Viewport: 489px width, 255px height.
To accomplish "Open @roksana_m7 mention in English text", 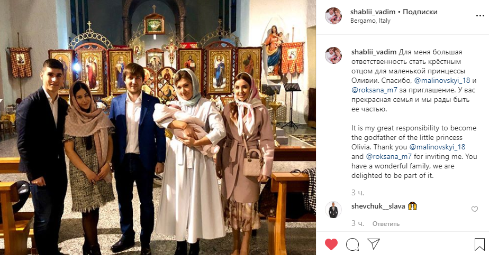I will [x=389, y=156].
